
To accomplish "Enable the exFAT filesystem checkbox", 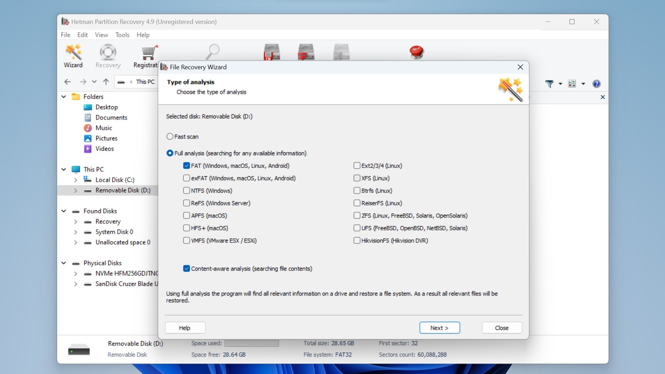I will click(x=186, y=178).
